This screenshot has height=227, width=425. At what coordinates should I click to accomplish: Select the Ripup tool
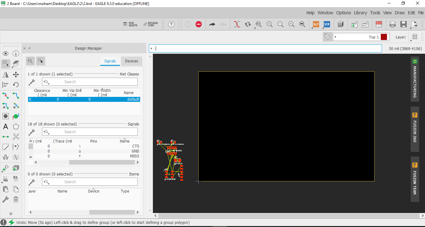point(6,95)
